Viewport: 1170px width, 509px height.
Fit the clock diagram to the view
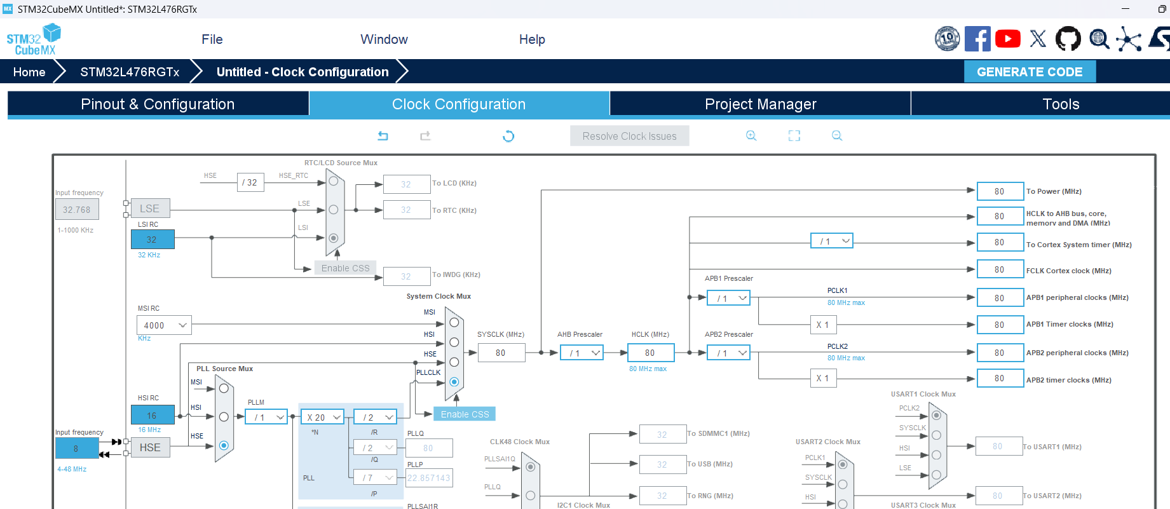(794, 135)
